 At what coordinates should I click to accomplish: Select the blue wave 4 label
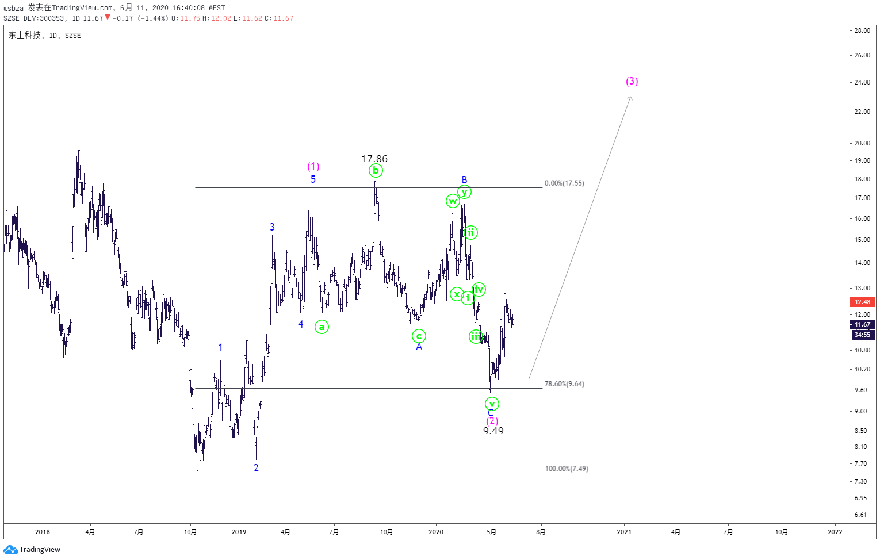pyautogui.click(x=300, y=324)
